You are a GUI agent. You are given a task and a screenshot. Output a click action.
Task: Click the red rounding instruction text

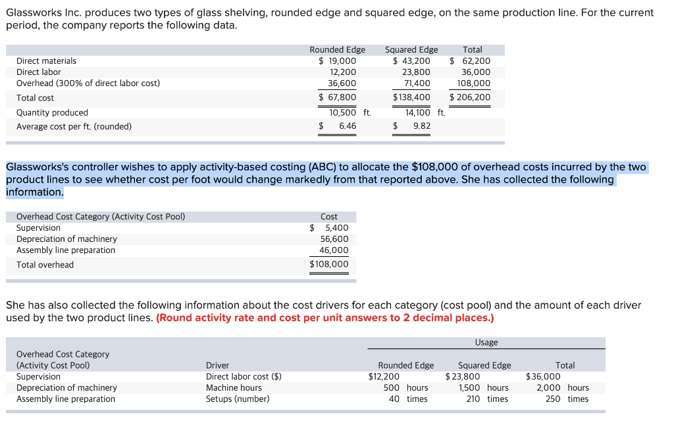[x=325, y=318]
